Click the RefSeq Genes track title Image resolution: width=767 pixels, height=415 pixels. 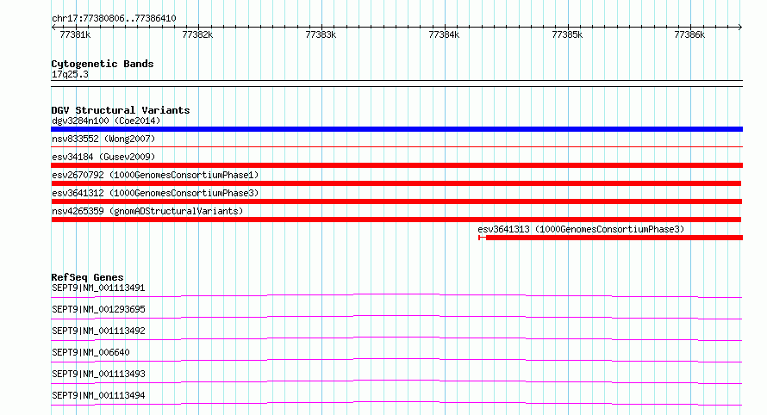point(87,276)
